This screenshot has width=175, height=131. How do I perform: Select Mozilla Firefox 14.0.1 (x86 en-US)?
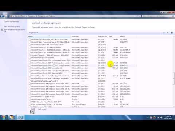click(x=82, y=96)
